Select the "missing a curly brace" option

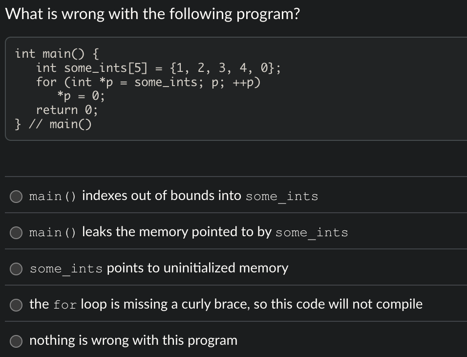pos(16,305)
